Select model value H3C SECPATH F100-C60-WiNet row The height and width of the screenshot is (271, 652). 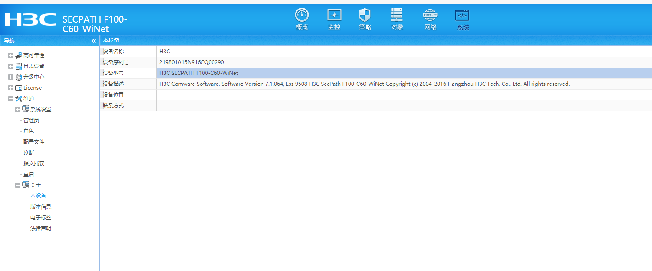(404, 73)
